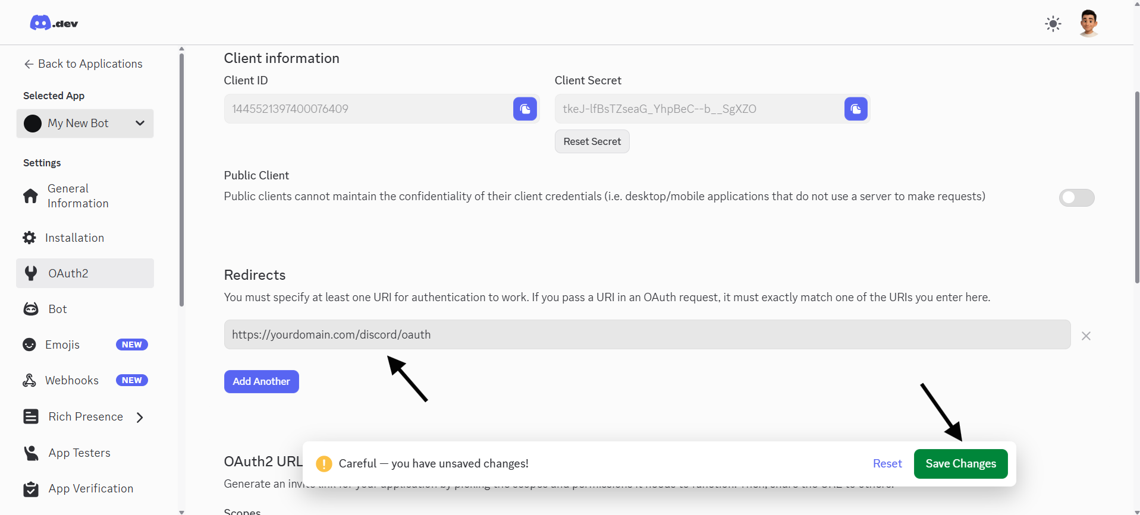Image resolution: width=1140 pixels, height=515 pixels.
Task: Click the Bot face icon
Action: pyautogui.click(x=31, y=309)
